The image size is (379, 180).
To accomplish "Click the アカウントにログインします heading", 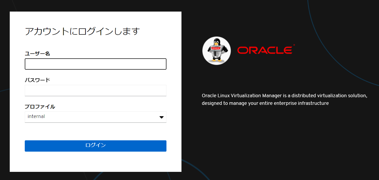I will point(82,31).
